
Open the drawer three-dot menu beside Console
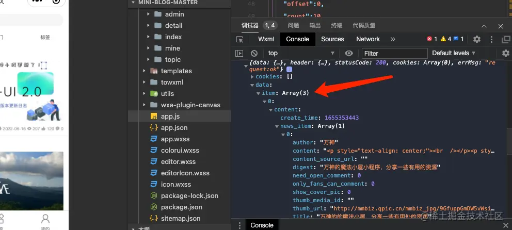pyautogui.click(x=239, y=225)
